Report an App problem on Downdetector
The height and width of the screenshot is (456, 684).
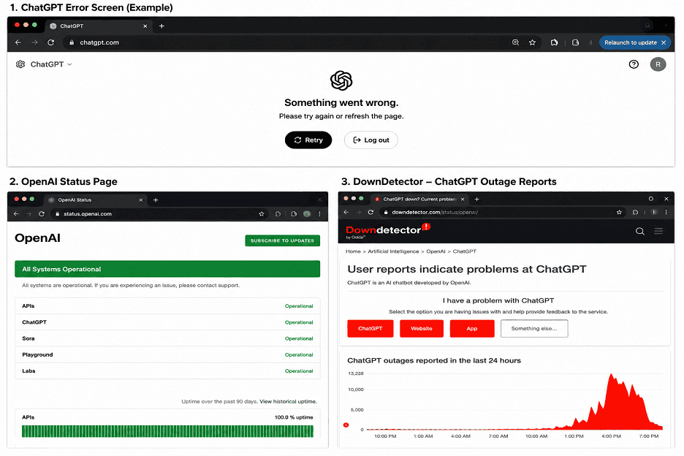point(472,329)
